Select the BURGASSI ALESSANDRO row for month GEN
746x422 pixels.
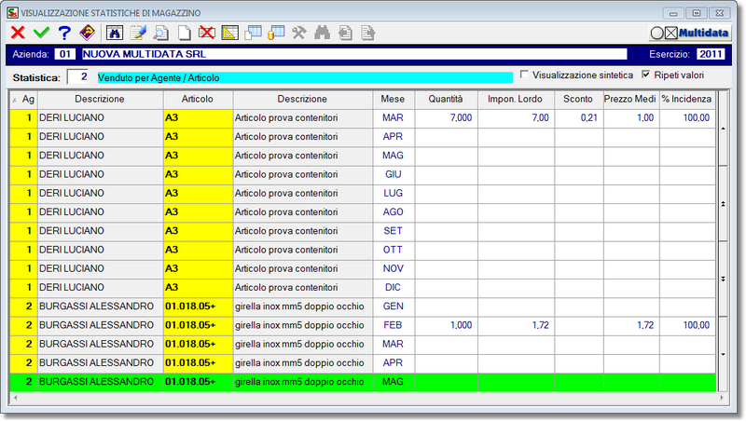point(363,306)
